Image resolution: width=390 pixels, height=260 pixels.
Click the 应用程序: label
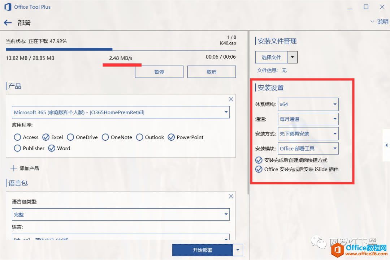pos(22,125)
